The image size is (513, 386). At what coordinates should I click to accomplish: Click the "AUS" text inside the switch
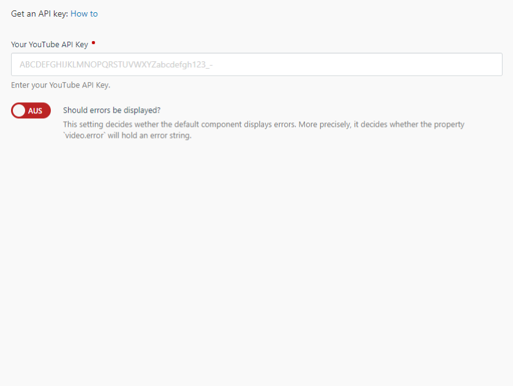point(35,111)
